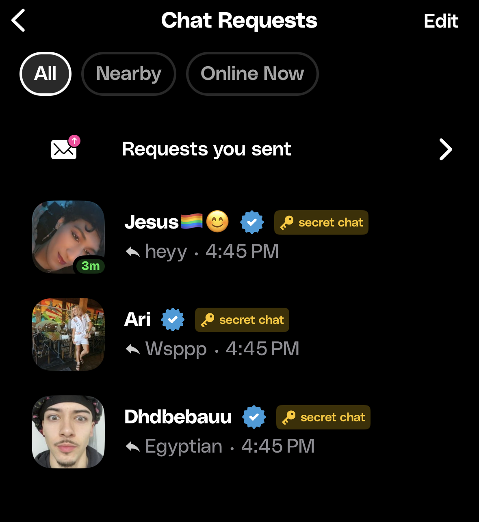The height and width of the screenshot is (522, 479).
Task: Expand Requests you sent with chevron
Action: (x=445, y=149)
